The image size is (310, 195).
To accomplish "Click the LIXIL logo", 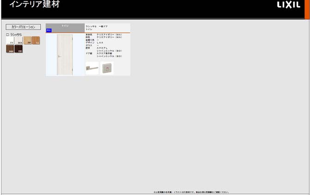I will pos(288,5).
